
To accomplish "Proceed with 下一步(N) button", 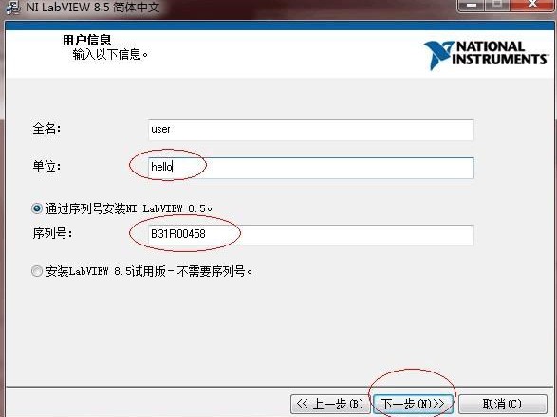I will coord(413,404).
